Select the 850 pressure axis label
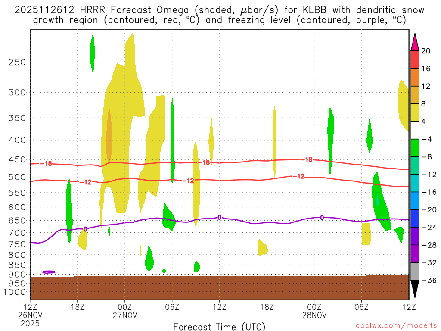 [17, 265]
